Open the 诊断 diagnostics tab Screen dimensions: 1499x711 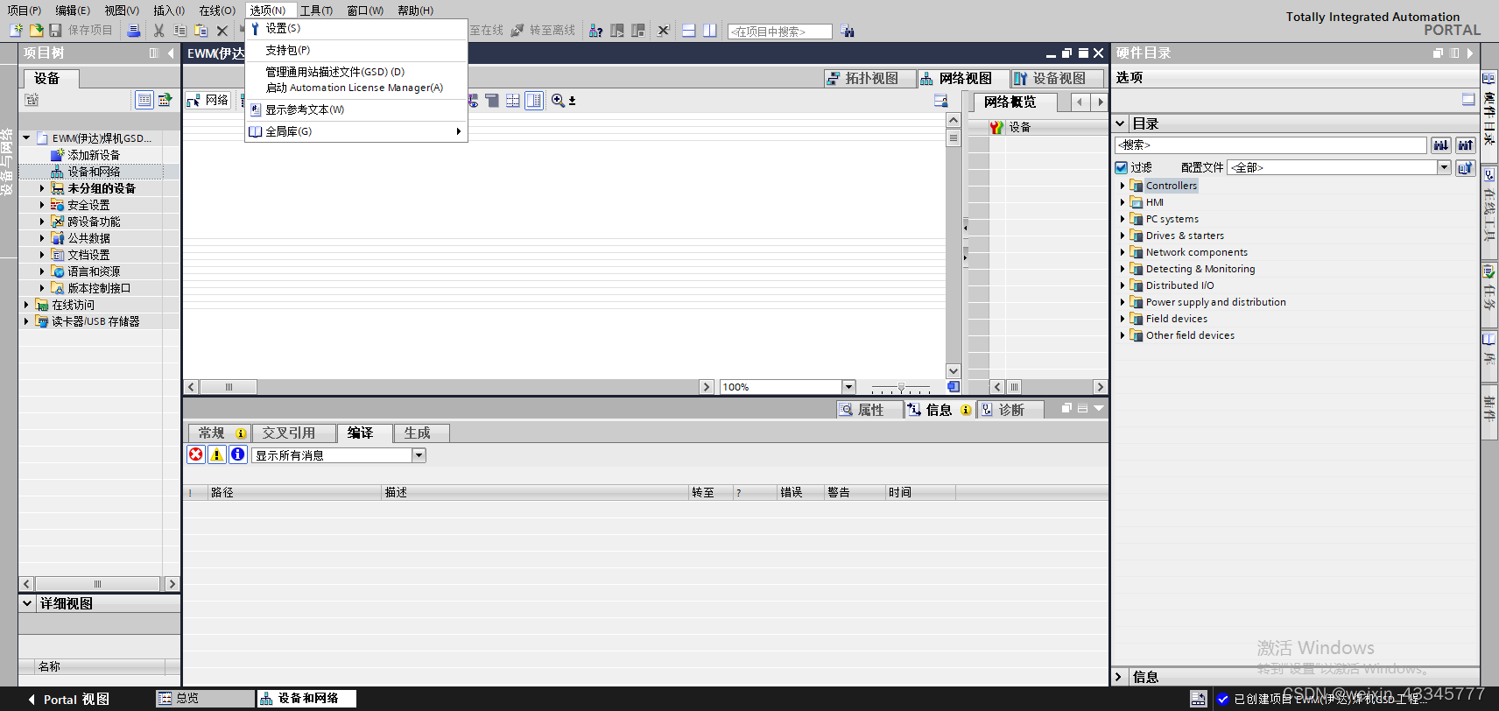click(1010, 410)
